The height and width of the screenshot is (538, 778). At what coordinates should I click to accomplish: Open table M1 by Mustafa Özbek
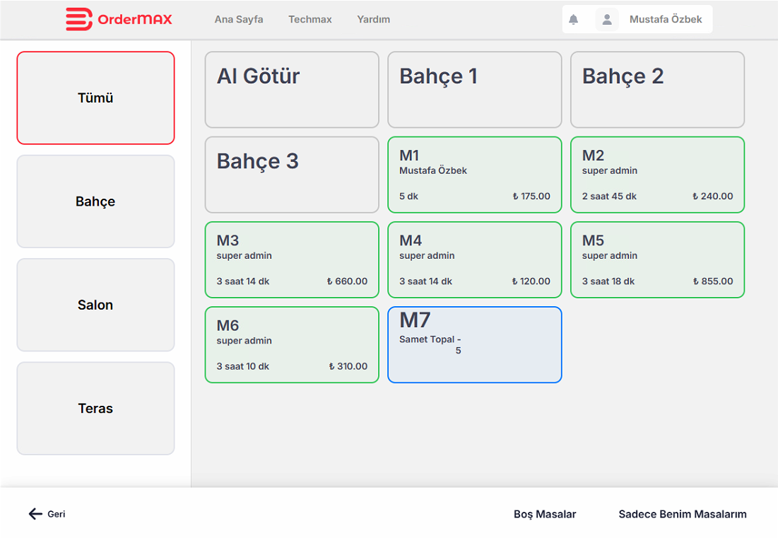pos(474,175)
